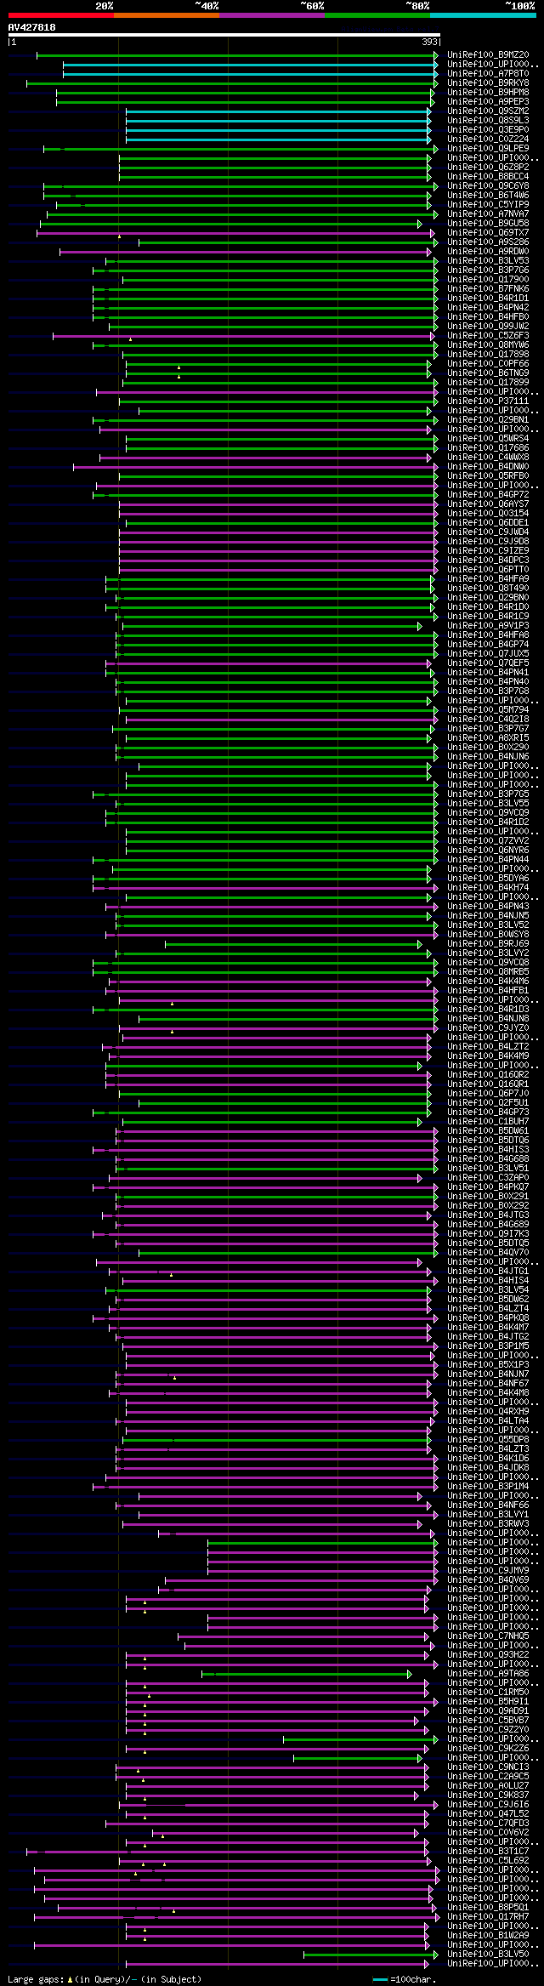Select the UniRef100_Q9LPE9 label
This screenshot has width=544, height=1986.
point(488,149)
